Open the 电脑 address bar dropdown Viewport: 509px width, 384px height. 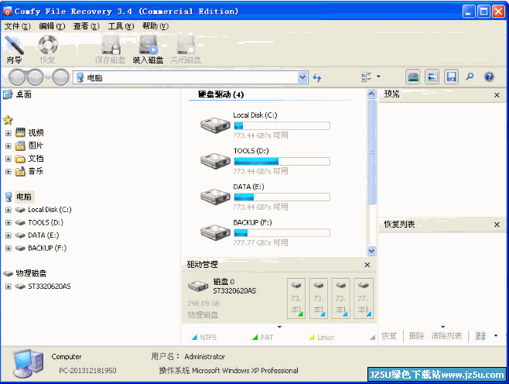point(302,77)
